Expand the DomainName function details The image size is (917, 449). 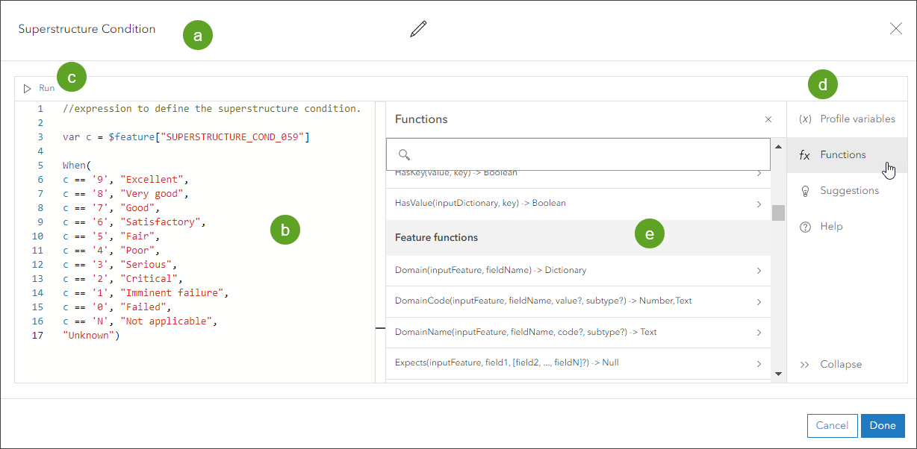point(759,333)
